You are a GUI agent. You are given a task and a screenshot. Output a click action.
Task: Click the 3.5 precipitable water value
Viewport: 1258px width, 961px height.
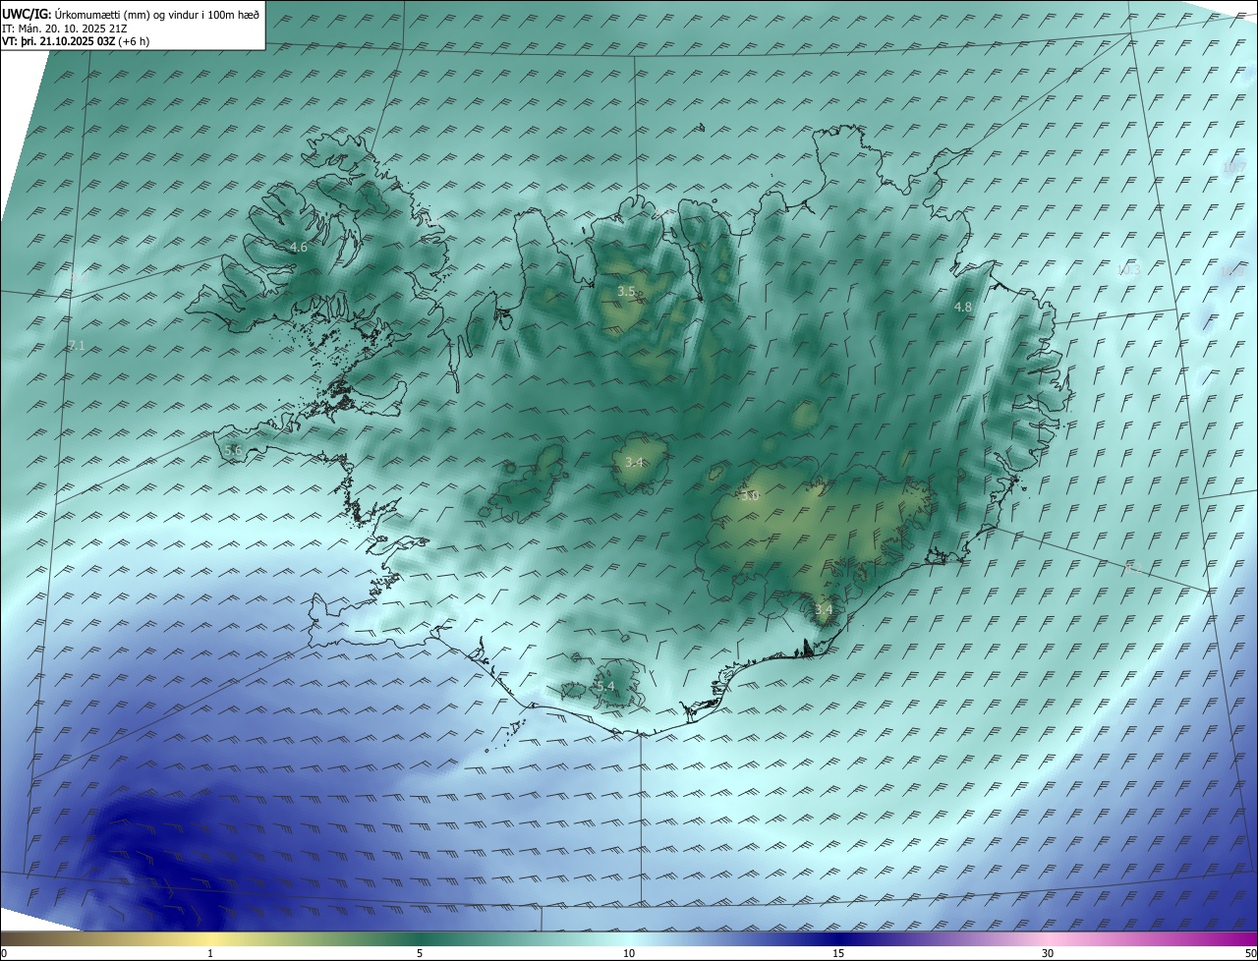coord(626,292)
